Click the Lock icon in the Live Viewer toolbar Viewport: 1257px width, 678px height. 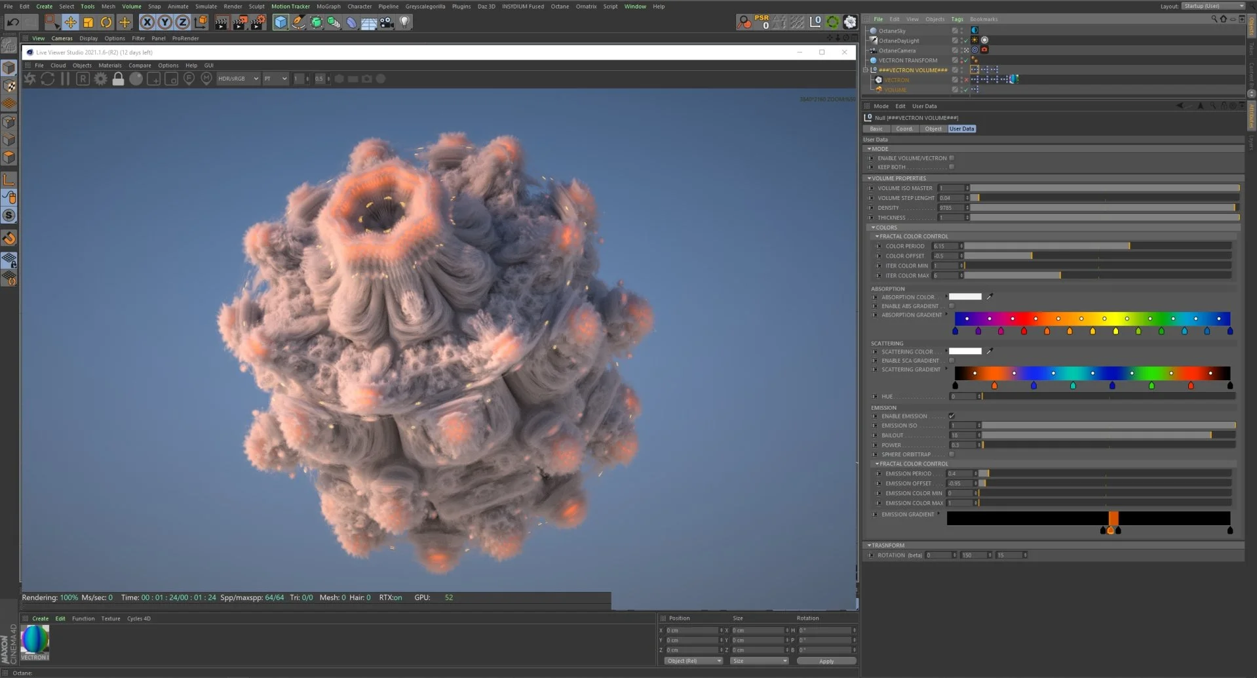click(x=118, y=79)
